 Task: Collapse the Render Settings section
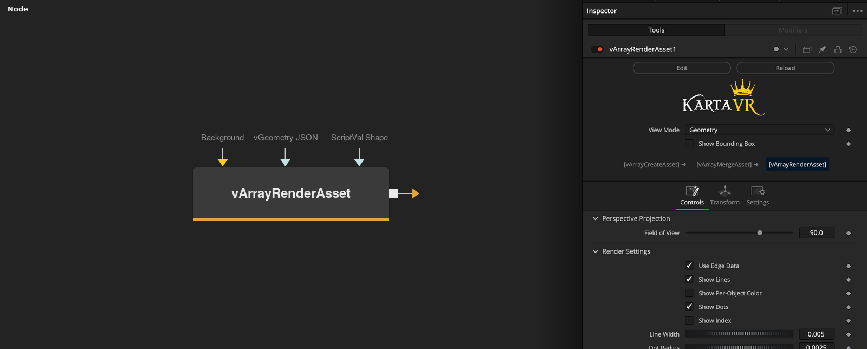(x=596, y=251)
